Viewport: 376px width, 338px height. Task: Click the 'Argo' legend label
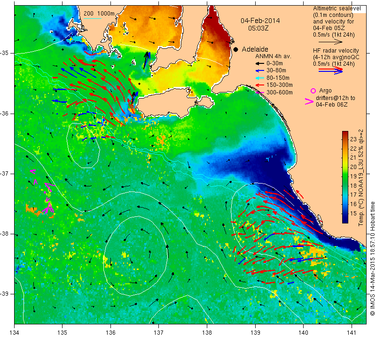pyautogui.click(x=325, y=91)
